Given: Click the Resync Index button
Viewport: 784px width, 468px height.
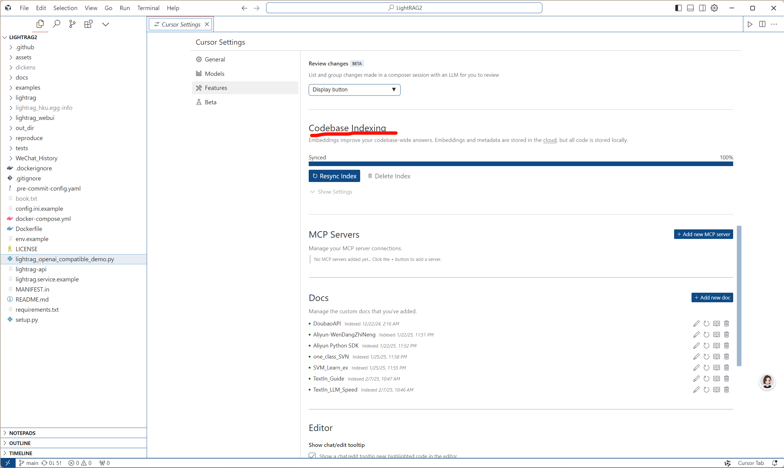Looking at the screenshot, I should pyautogui.click(x=334, y=176).
